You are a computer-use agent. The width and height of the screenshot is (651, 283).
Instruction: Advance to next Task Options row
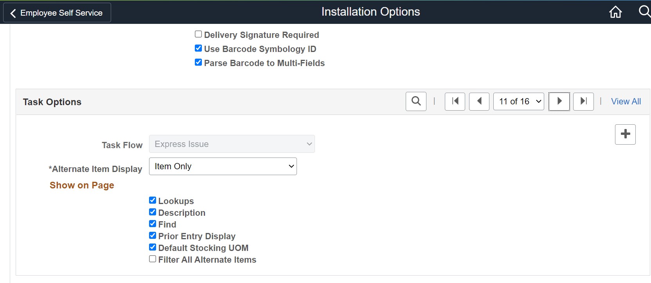click(x=559, y=102)
